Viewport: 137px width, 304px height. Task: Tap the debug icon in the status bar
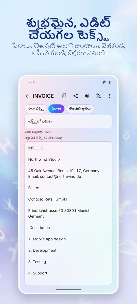(x=104, y=82)
